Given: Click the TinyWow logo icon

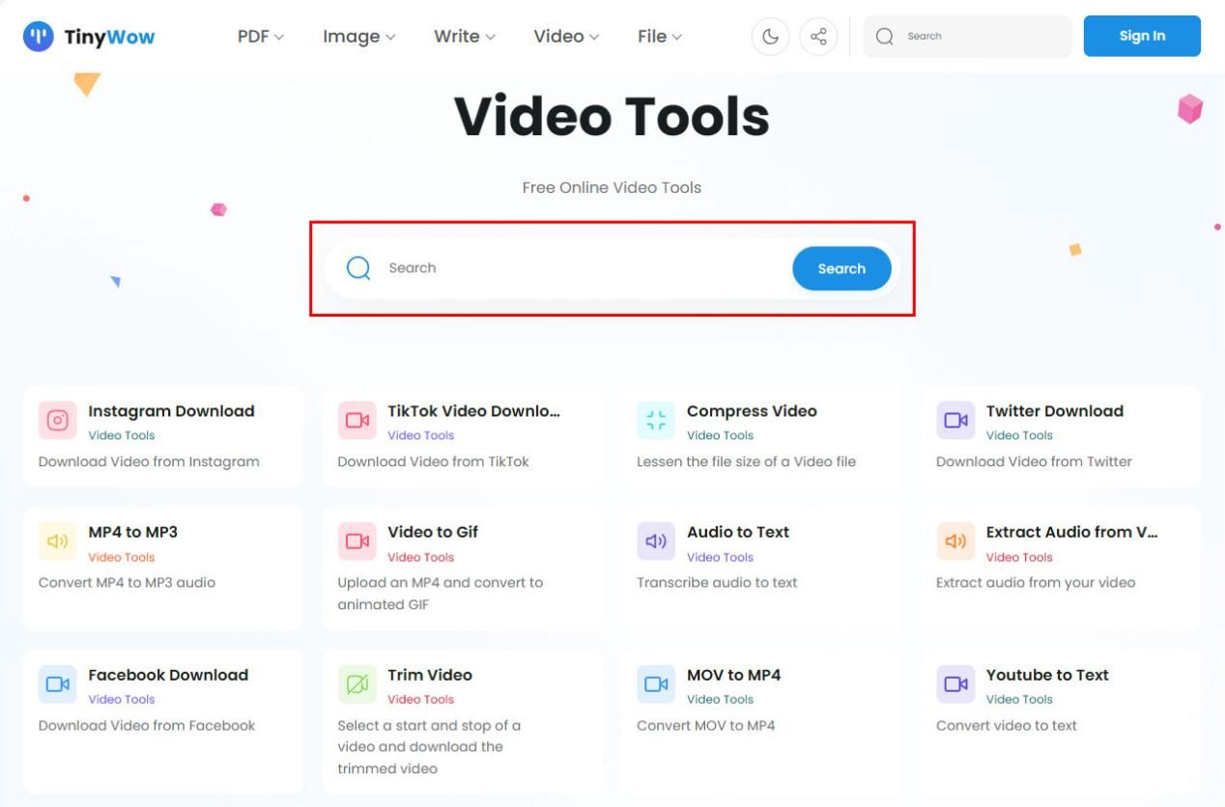Looking at the screenshot, I should 39,37.
